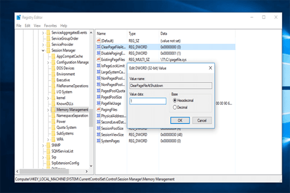Click the \??\C:\pagefile.sys data cell
Screen dimensions: 290x193
coord(174,59)
